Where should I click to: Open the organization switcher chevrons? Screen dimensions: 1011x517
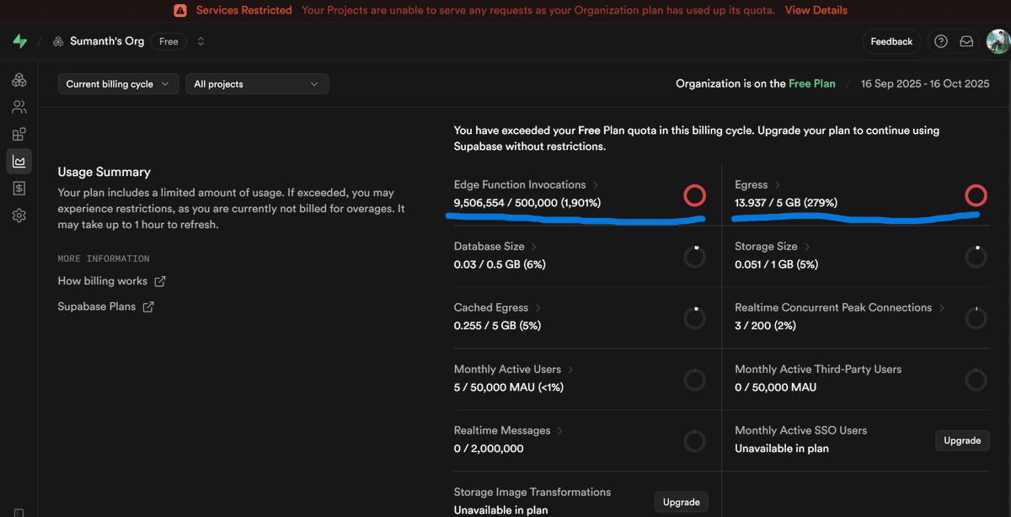pos(201,41)
